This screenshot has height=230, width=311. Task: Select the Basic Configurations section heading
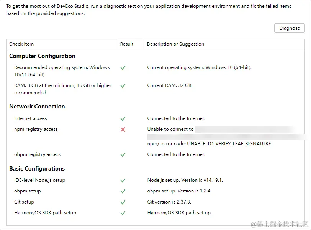pyautogui.click(x=37, y=169)
